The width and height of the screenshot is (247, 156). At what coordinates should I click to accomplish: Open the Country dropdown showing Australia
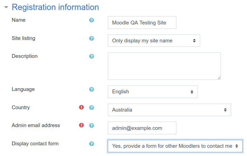coord(169,110)
